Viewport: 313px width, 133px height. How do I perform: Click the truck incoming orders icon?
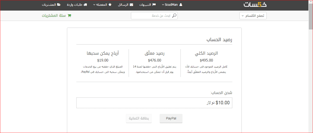(x=86, y=5)
